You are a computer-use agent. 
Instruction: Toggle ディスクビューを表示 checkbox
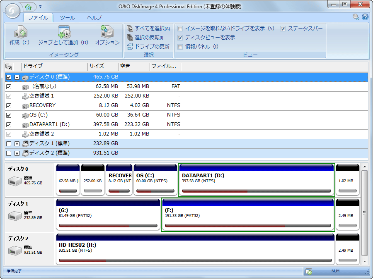[x=180, y=38]
